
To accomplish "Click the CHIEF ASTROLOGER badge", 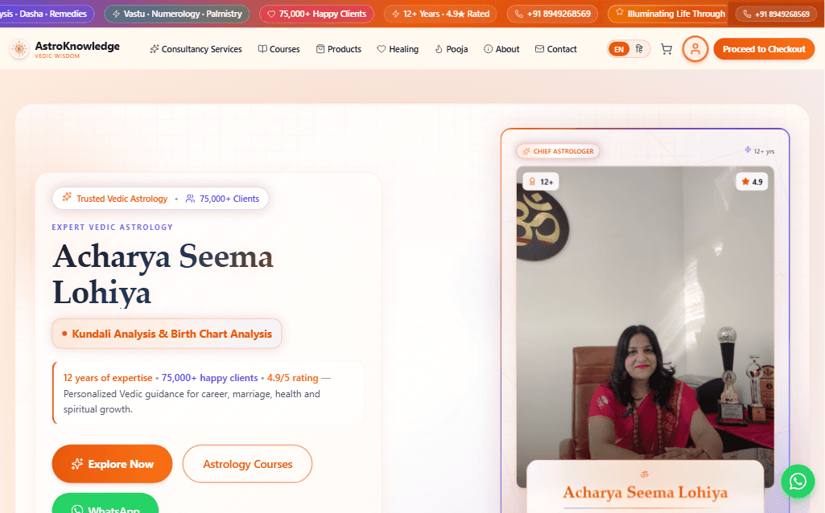I will tap(558, 151).
